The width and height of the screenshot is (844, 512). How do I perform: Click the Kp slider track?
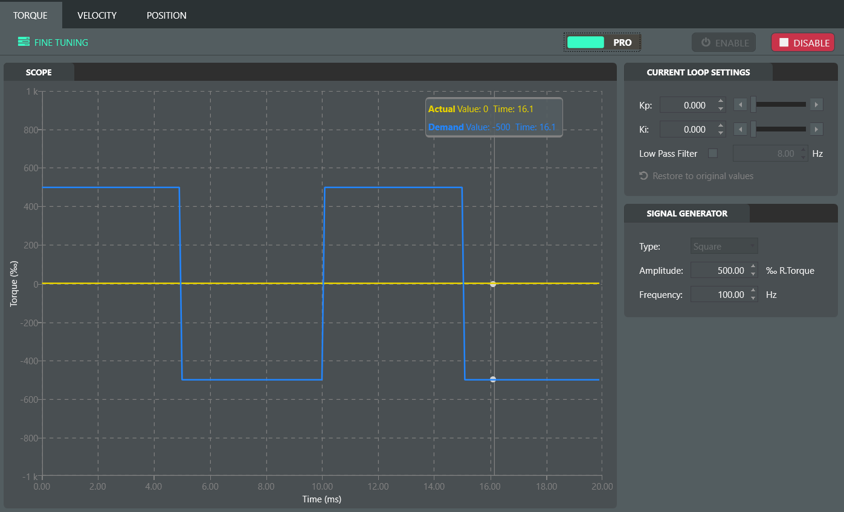(x=781, y=105)
